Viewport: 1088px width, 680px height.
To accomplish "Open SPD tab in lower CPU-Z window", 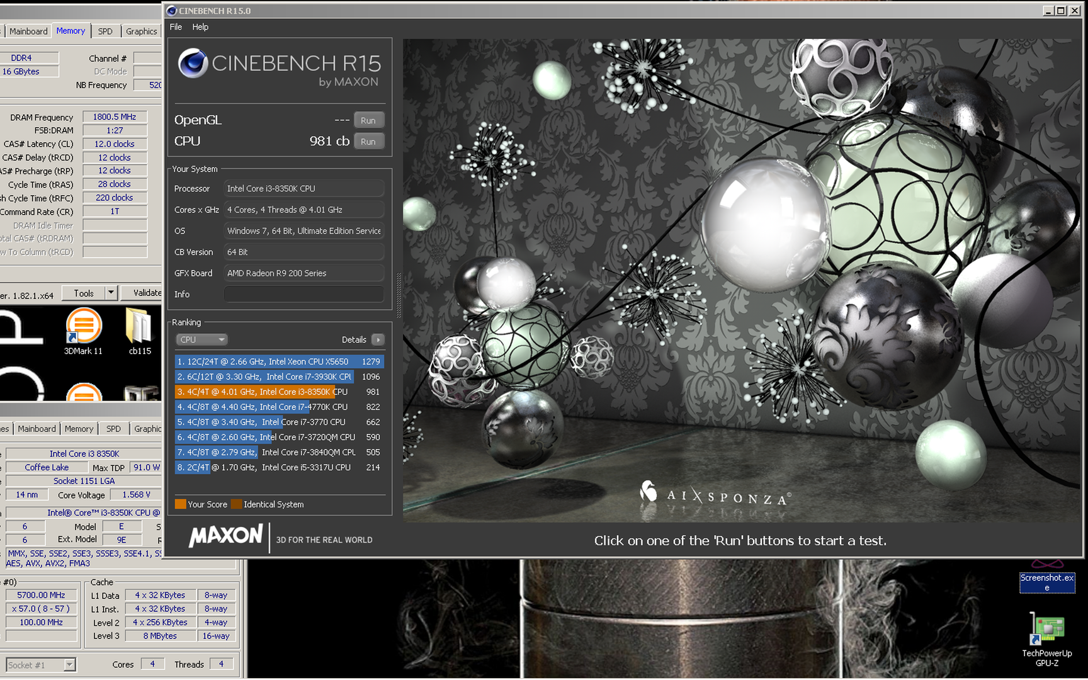I will tap(113, 429).
